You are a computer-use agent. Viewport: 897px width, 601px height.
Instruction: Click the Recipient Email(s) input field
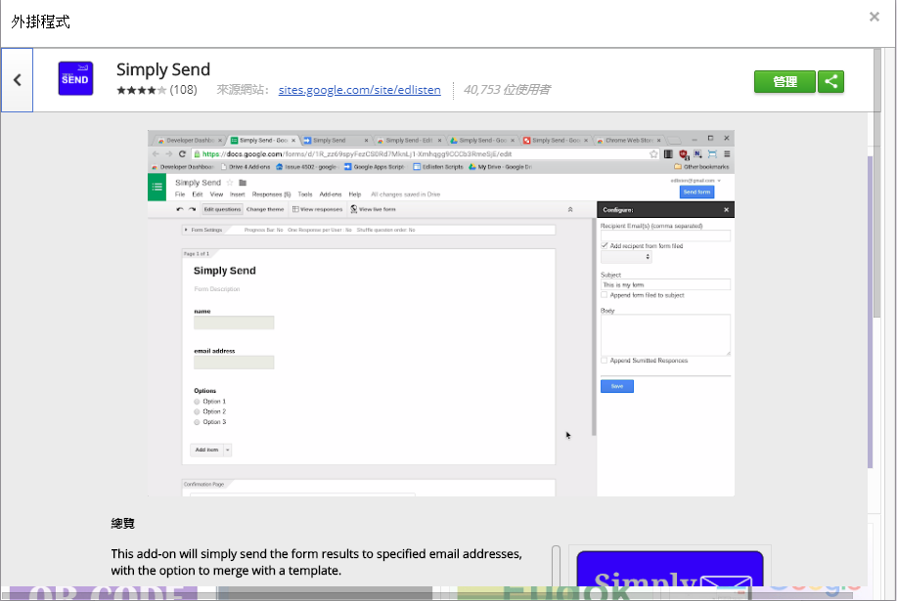coord(665,236)
